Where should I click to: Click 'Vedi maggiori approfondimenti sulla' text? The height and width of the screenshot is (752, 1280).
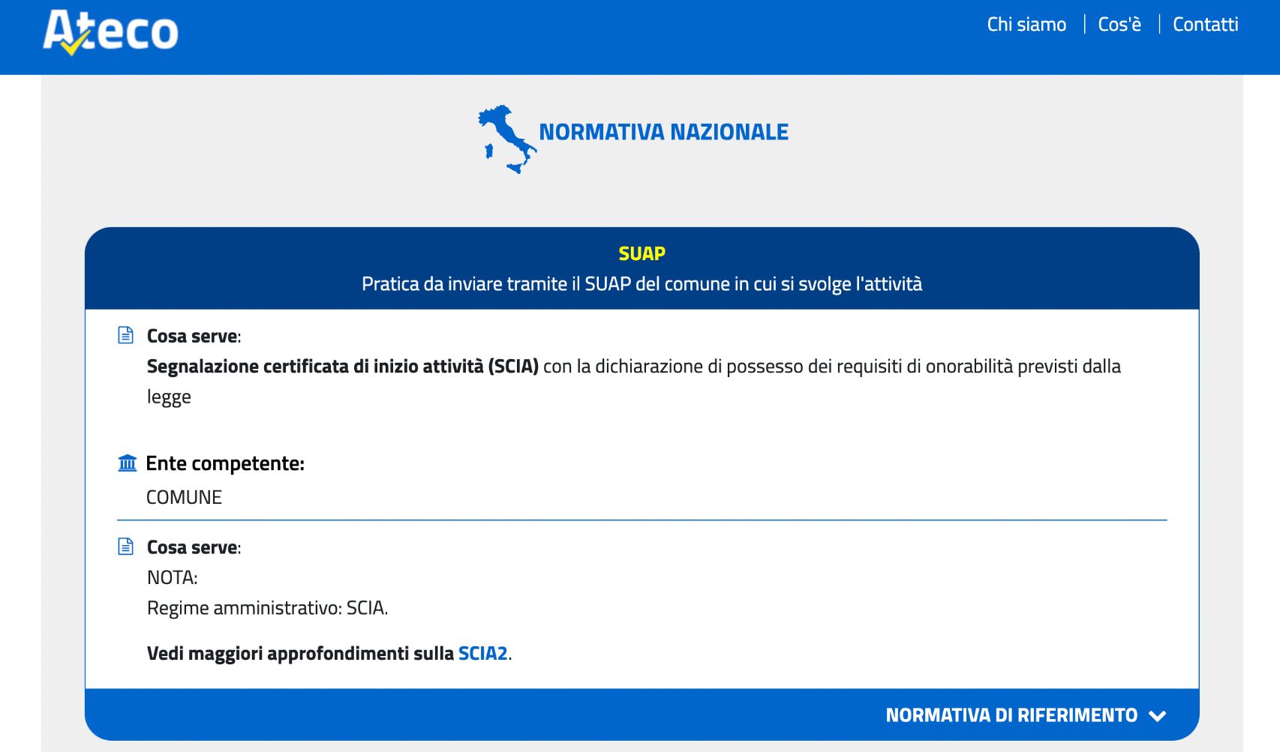pos(299,653)
